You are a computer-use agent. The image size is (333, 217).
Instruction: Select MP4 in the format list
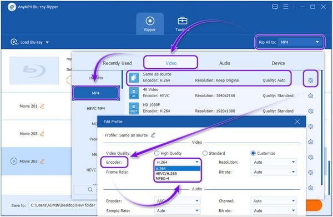click(96, 93)
